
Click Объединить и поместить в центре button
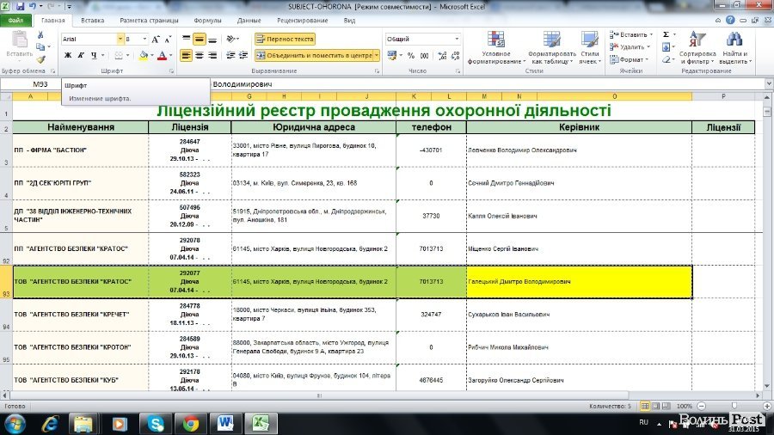coord(314,56)
